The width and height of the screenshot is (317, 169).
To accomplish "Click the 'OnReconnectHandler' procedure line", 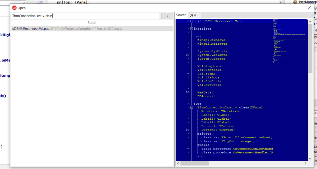I will point(237,152).
